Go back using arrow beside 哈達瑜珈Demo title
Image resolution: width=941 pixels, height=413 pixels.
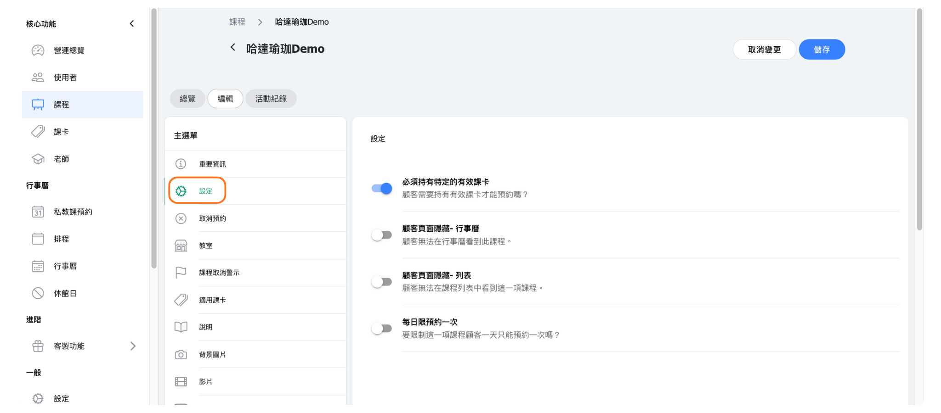233,48
